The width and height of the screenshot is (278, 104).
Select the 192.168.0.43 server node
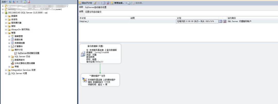click(x=28, y=13)
